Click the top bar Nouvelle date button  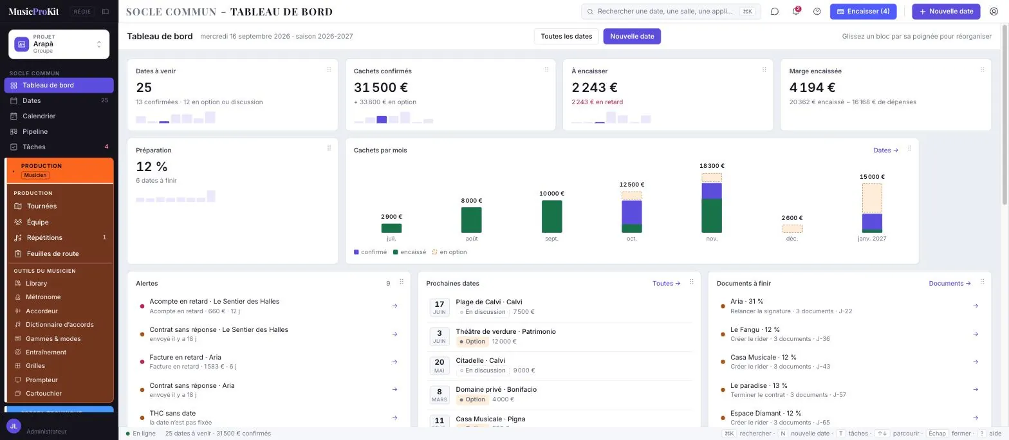[x=946, y=12]
